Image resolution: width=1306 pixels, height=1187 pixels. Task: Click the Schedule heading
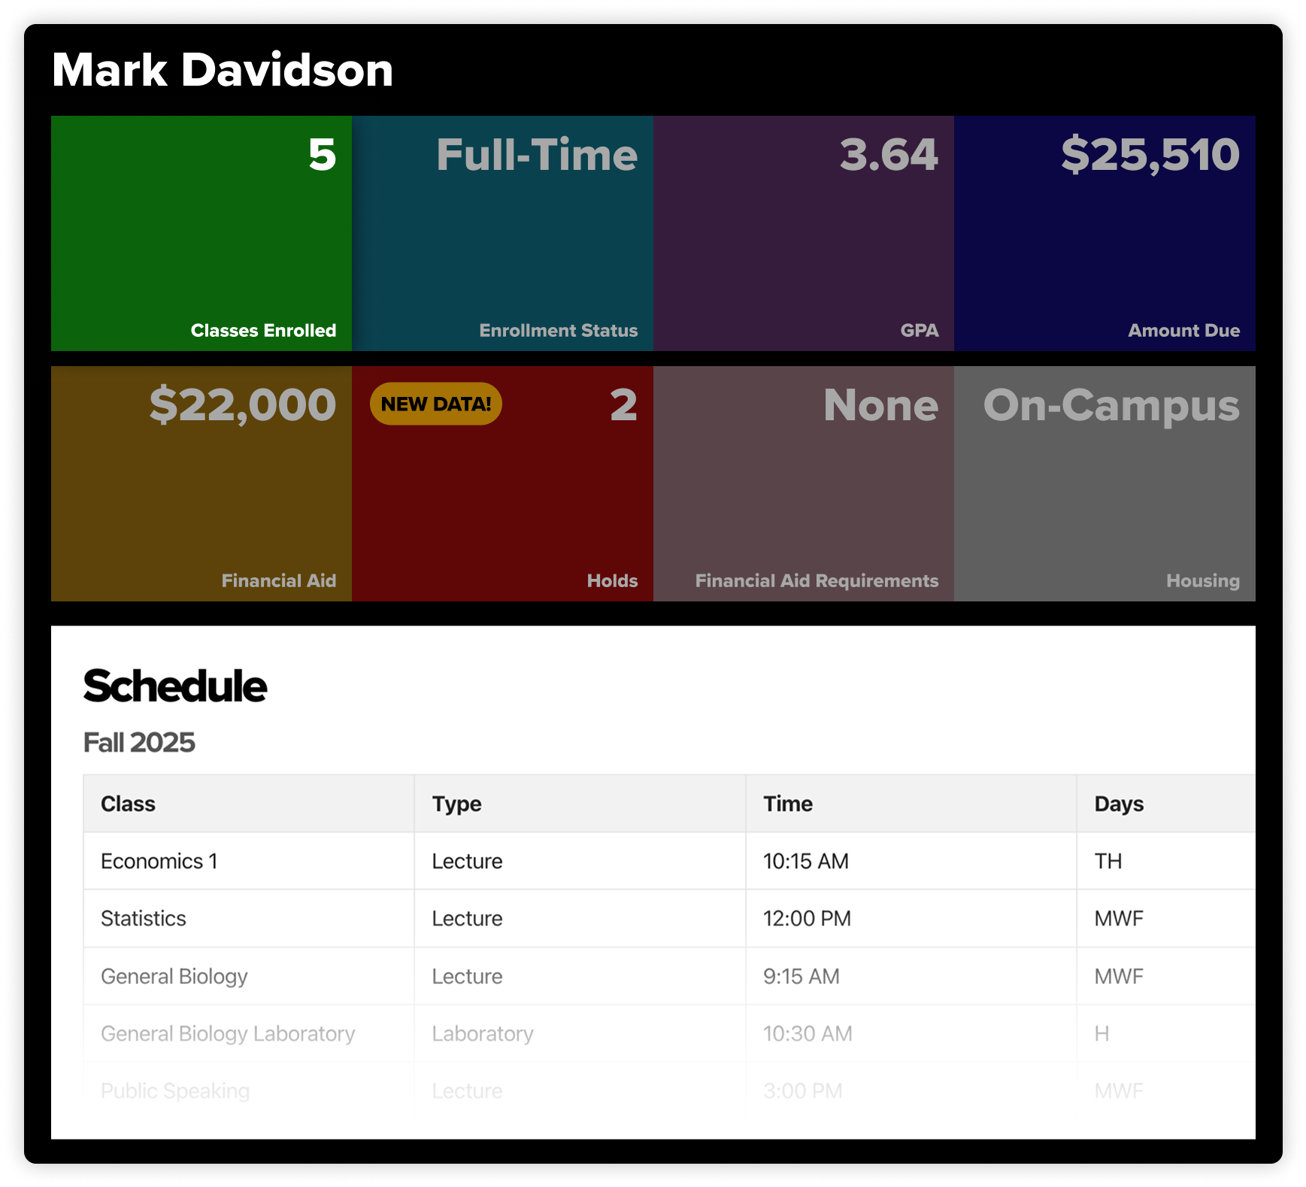[175, 686]
